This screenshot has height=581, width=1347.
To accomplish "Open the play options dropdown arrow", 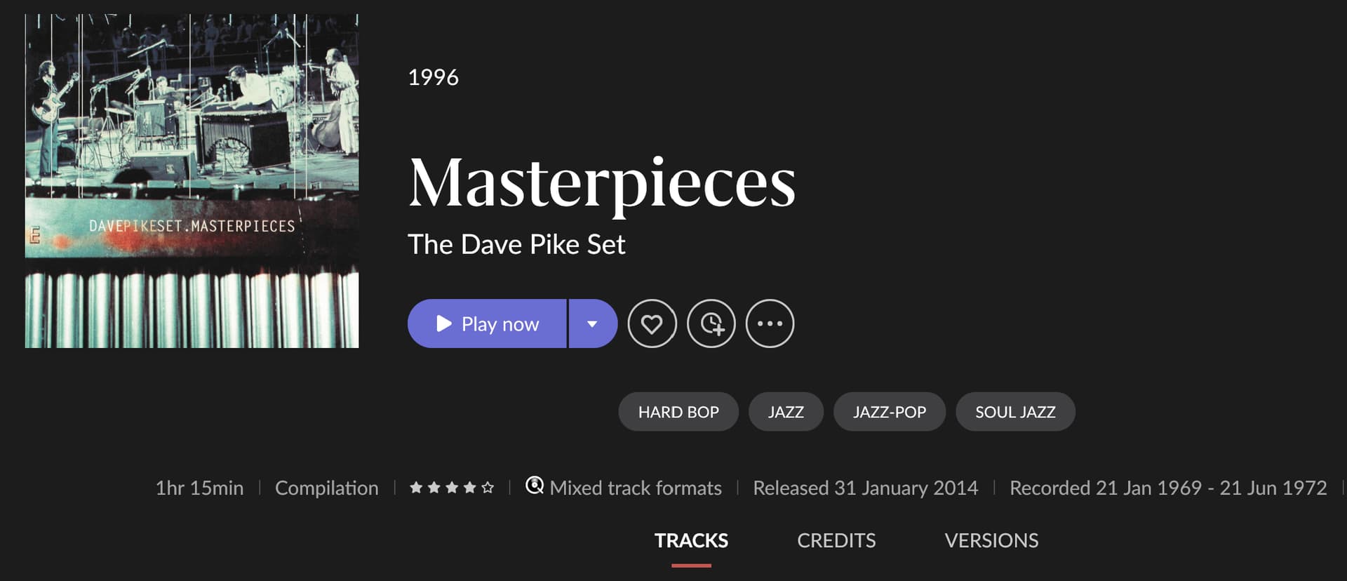I will point(593,323).
